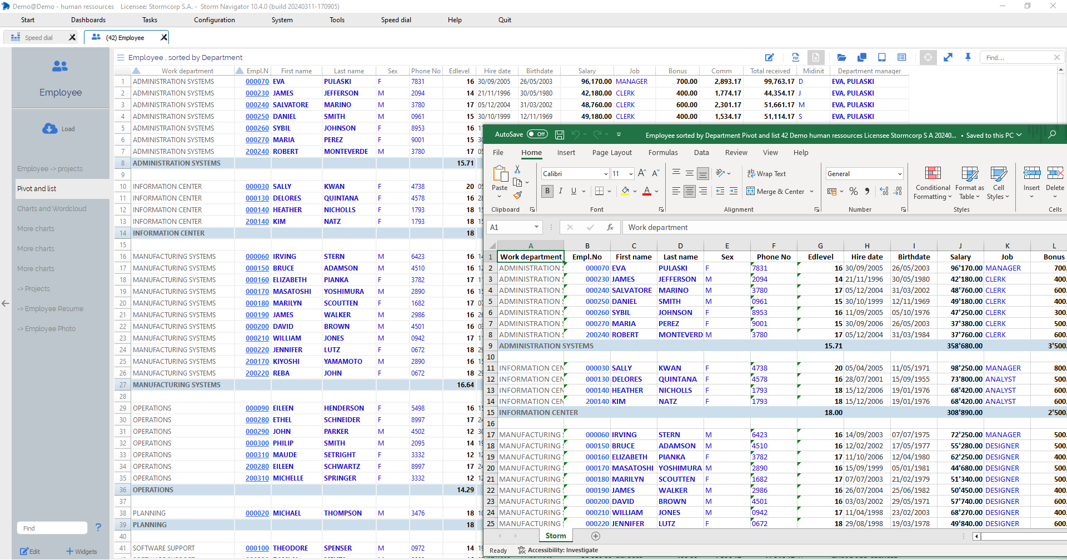The image size is (1067, 560).
Task: Toggle Wrap Text in Excel
Action: 766,173
